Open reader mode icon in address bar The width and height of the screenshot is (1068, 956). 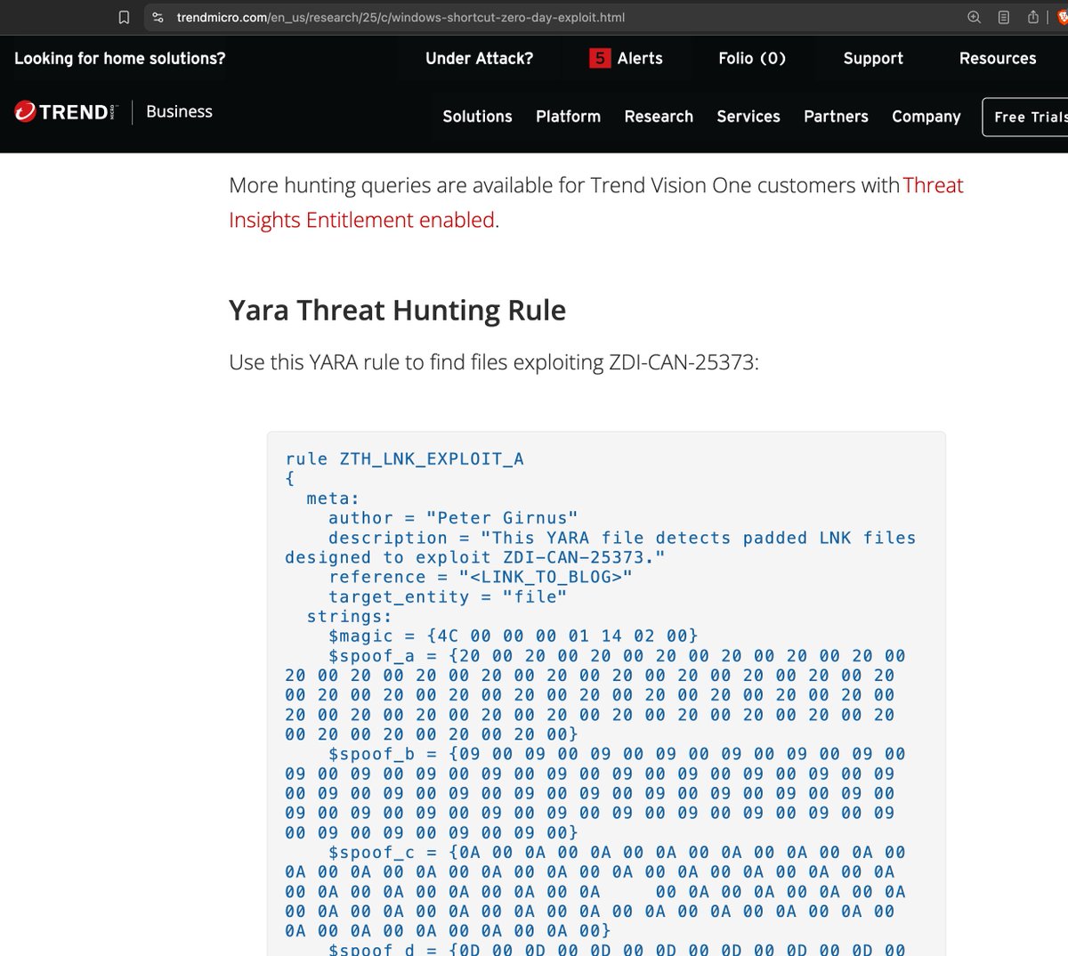point(1003,17)
